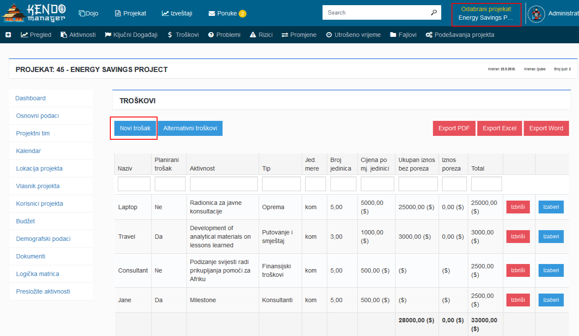Select the Consultant row with Izaberi
Screen dimensions: 579x336
[551, 270]
